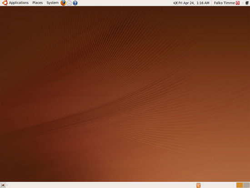Image resolution: width=250 pixels, height=188 pixels.
Task: Open the Places menu
Action: pyautogui.click(x=37, y=3)
